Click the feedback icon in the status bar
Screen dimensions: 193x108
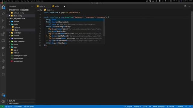coord(186,106)
